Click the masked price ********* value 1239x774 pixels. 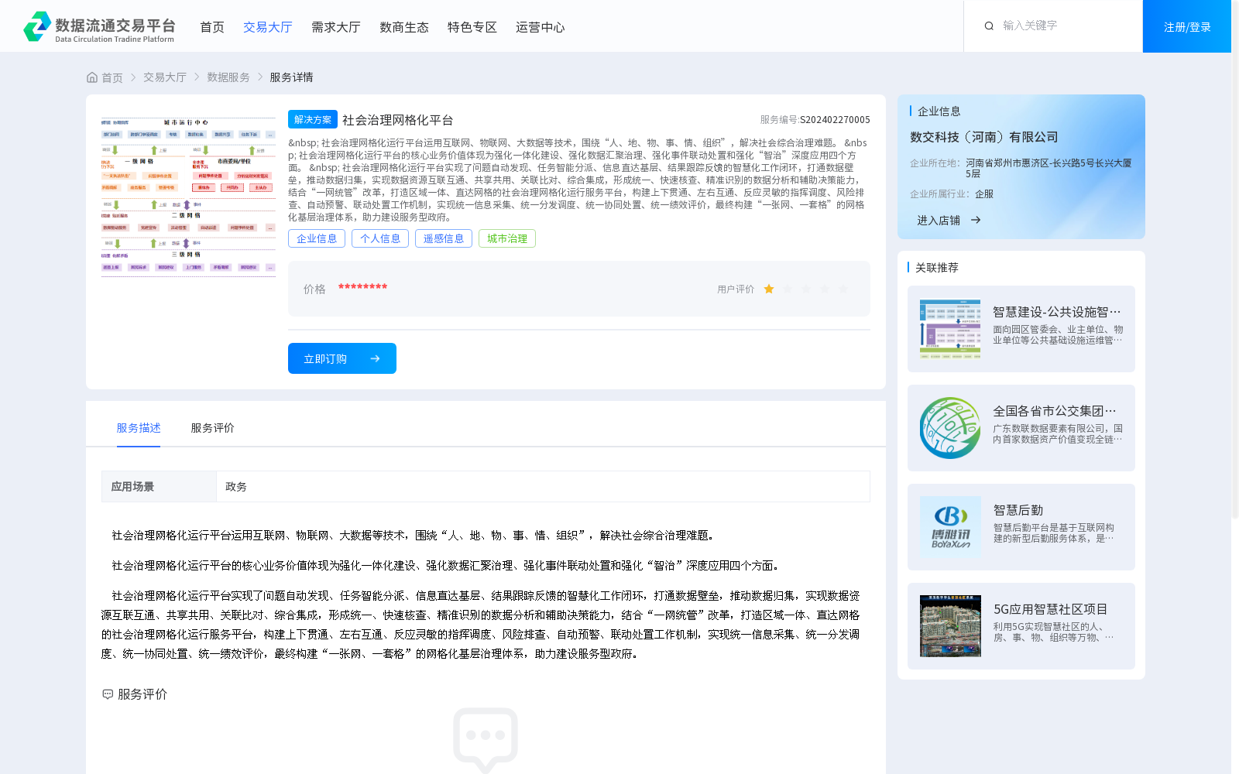[x=362, y=288]
